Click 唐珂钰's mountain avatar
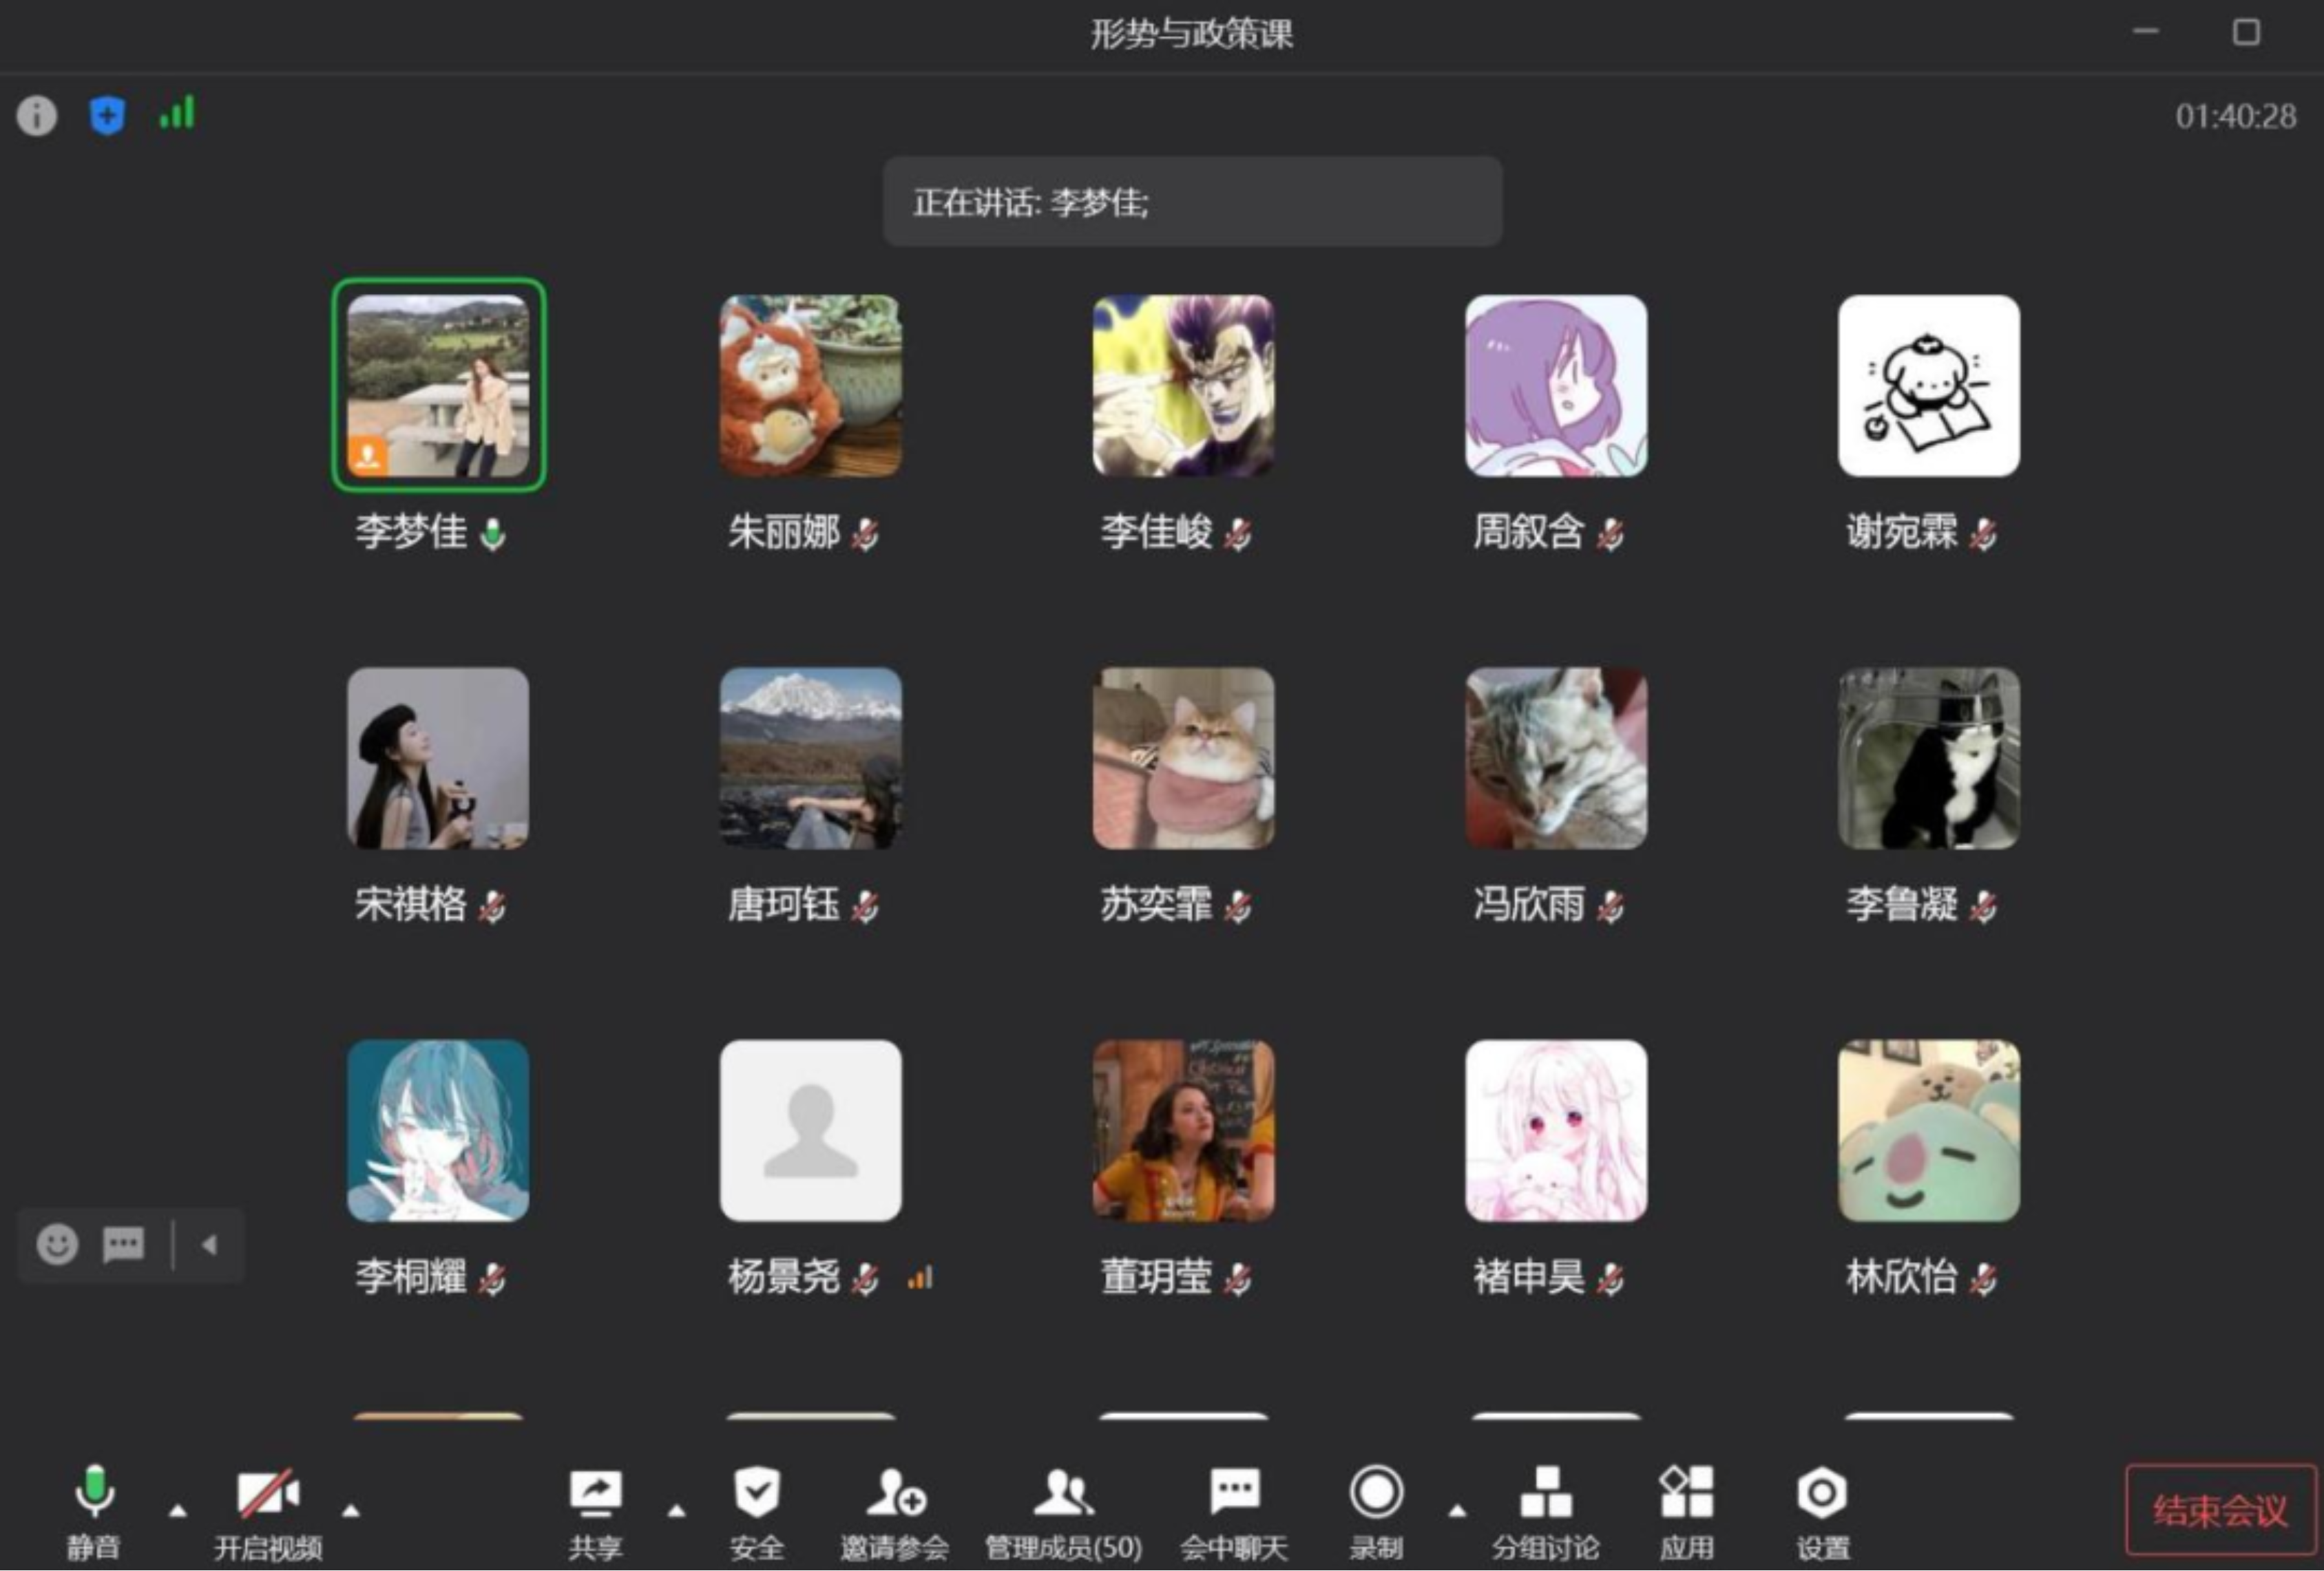 click(x=811, y=758)
